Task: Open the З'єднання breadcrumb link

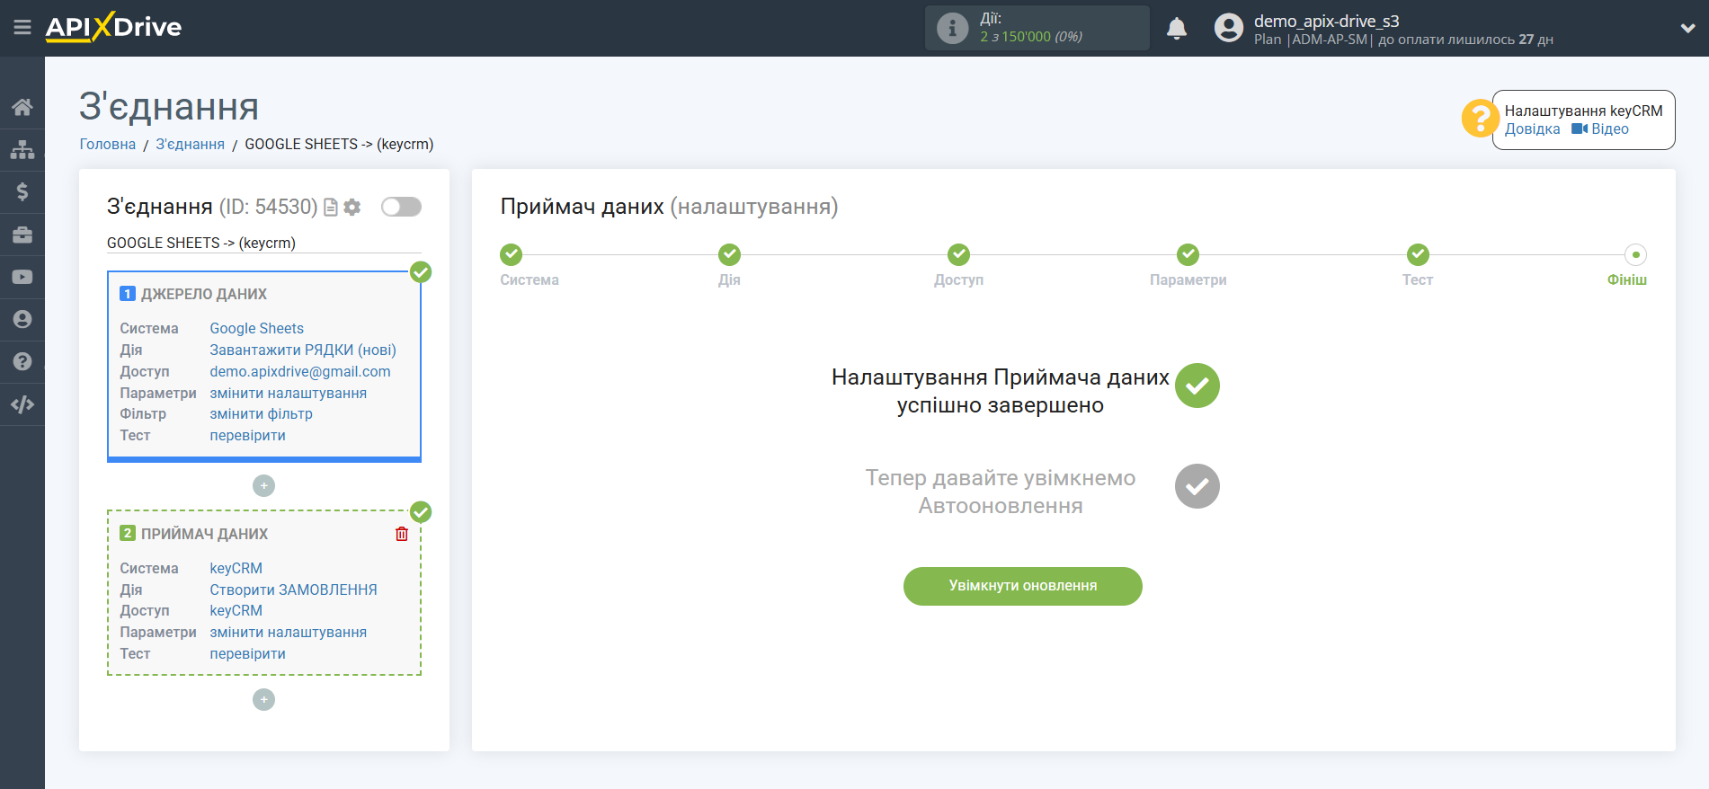Action: point(191,144)
